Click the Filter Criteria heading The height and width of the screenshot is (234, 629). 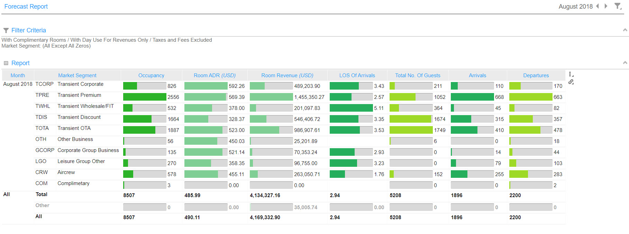click(28, 30)
